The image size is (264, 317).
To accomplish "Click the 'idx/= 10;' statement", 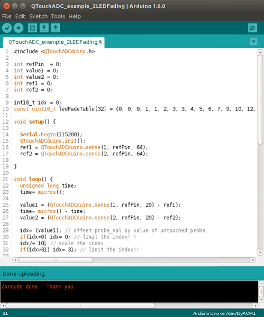I will click(x=33, y=243).
